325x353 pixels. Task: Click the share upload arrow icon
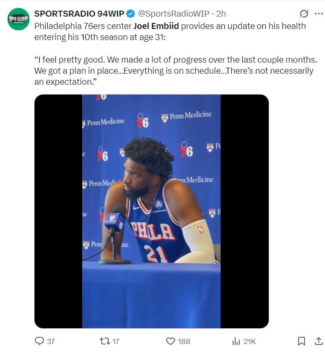click(x=318, y=341)
